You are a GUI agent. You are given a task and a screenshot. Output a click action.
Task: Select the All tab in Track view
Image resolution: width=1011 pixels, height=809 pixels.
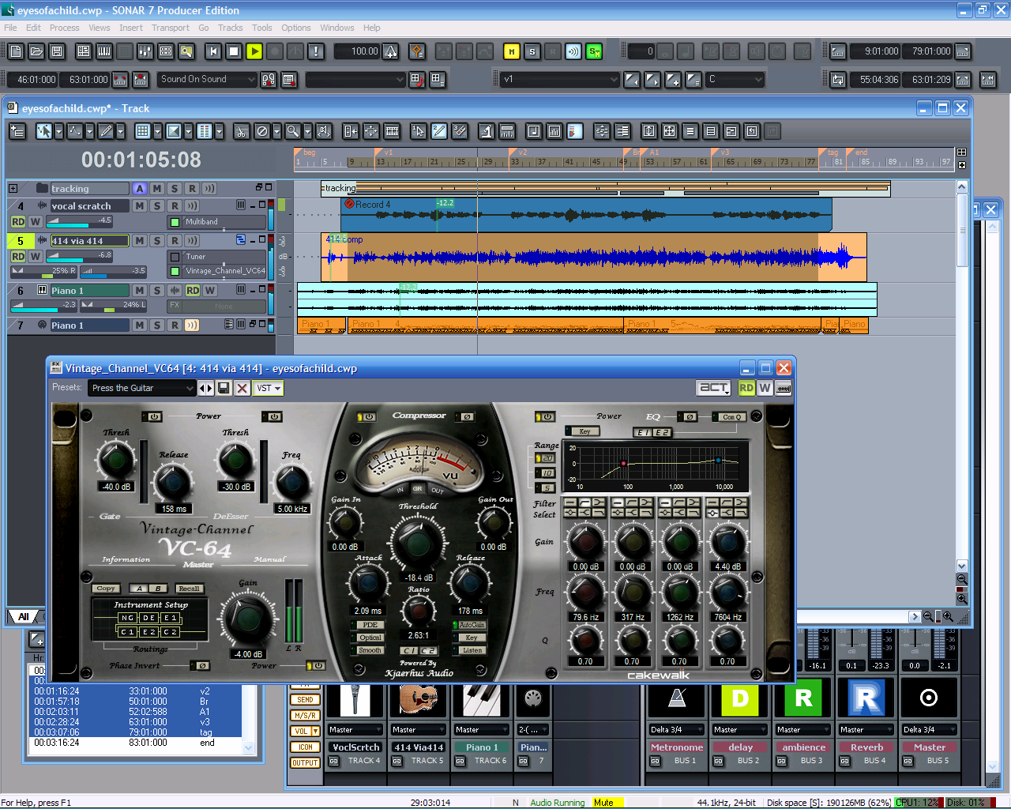(24, 617)
